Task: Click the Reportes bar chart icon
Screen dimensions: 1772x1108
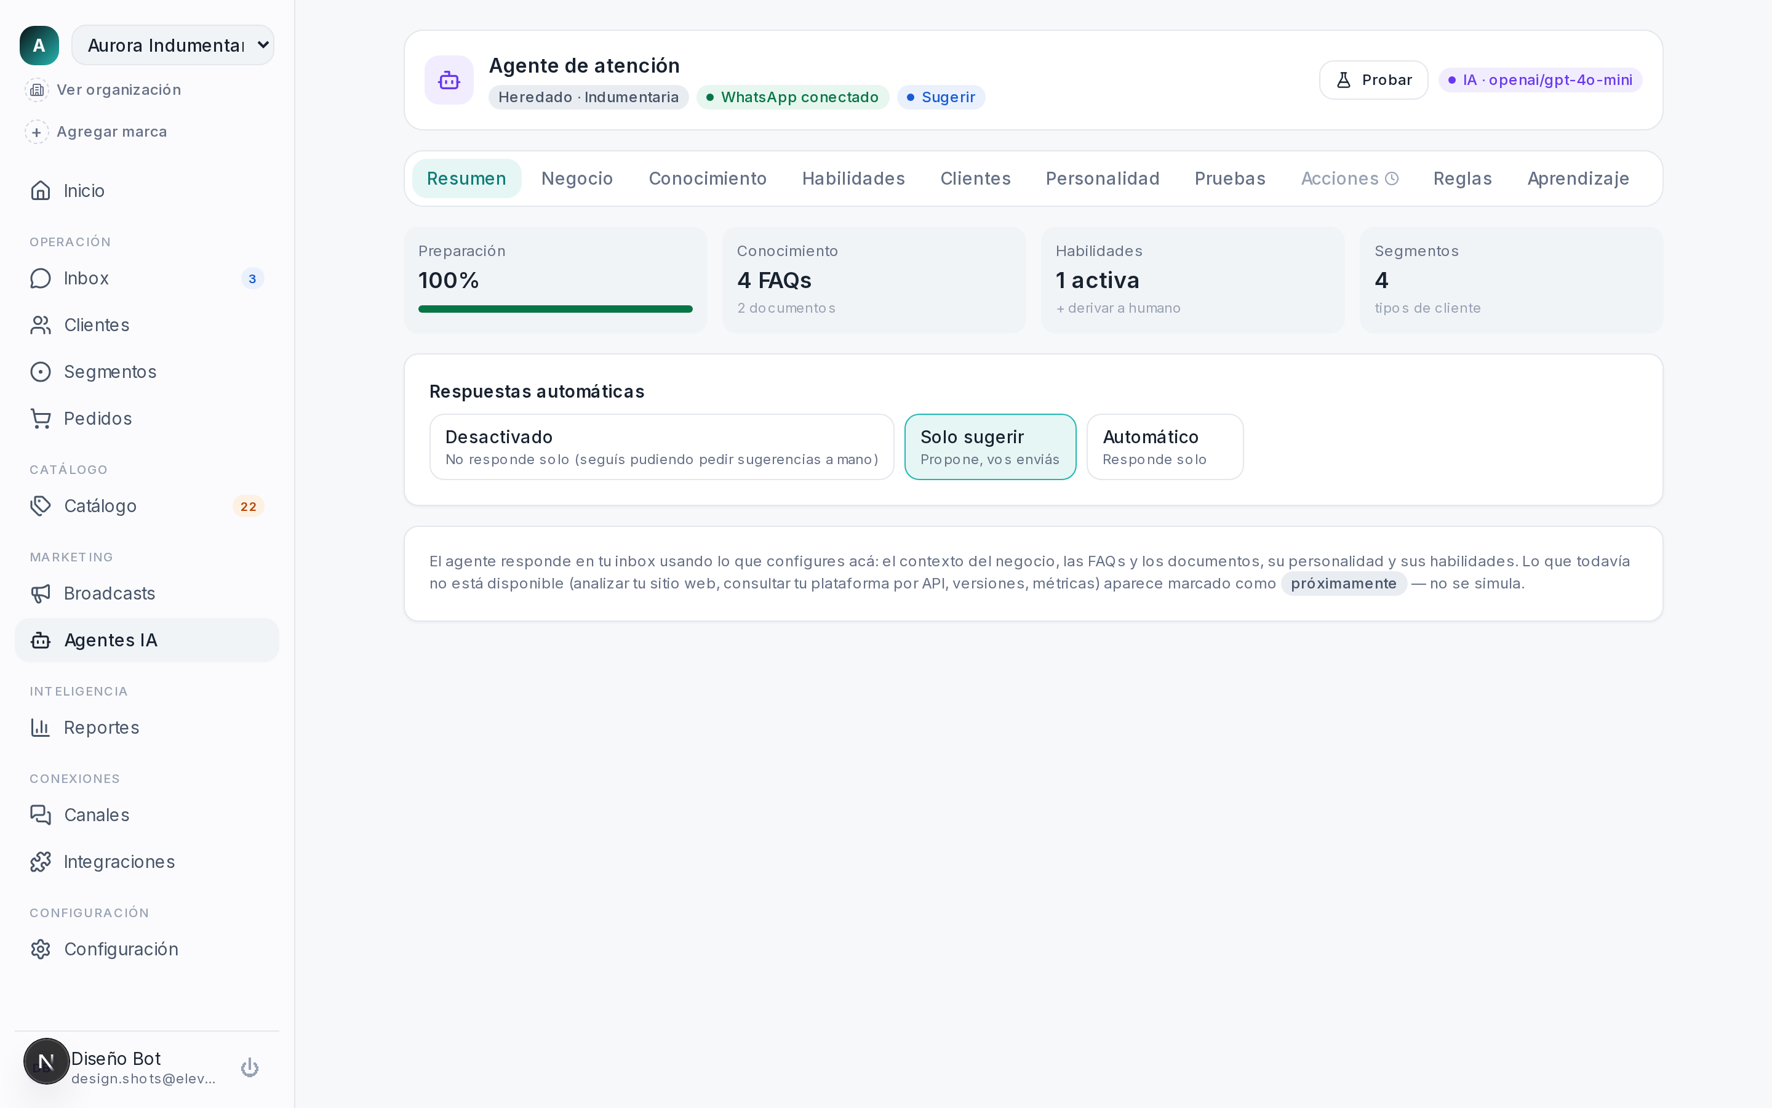Action: 41,728
